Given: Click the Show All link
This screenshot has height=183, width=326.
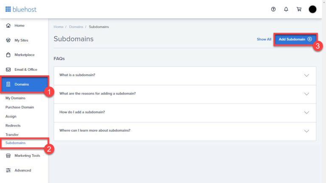Looking at the screenshot, I should click(264, 39).
